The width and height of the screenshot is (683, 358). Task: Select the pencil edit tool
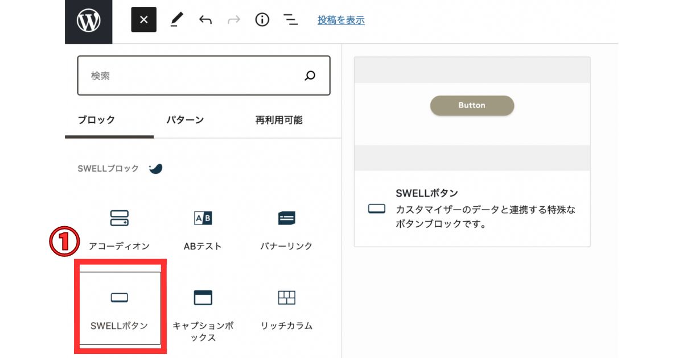[176, 20]
